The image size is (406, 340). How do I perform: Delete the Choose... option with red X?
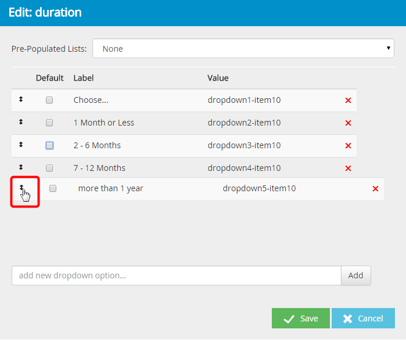coord(348,101)
